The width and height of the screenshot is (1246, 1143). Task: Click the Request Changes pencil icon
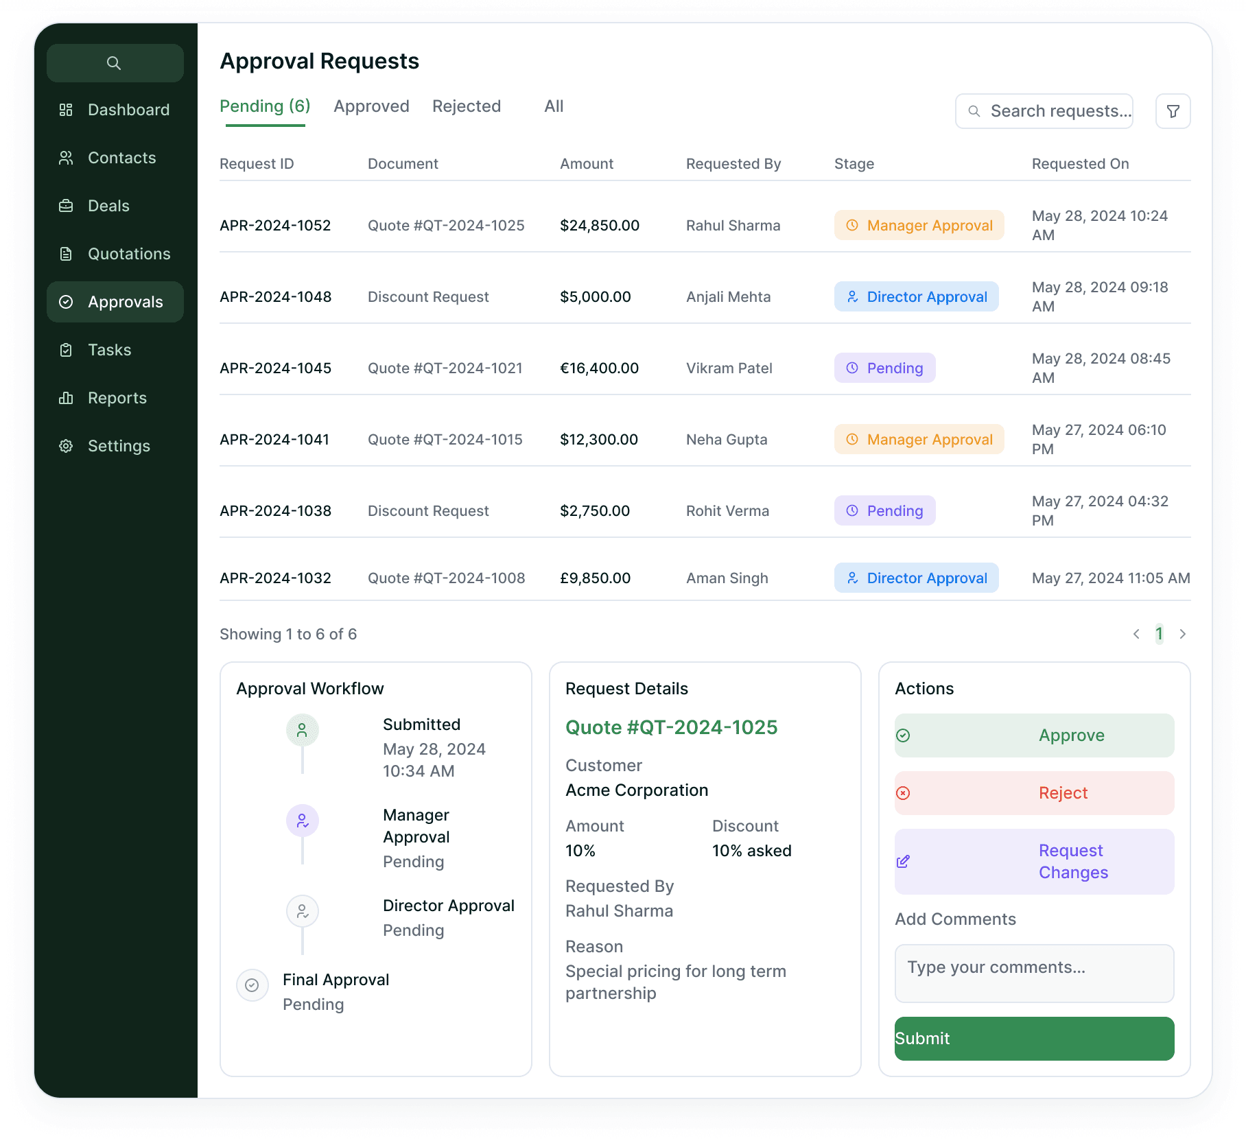(903, 862)
